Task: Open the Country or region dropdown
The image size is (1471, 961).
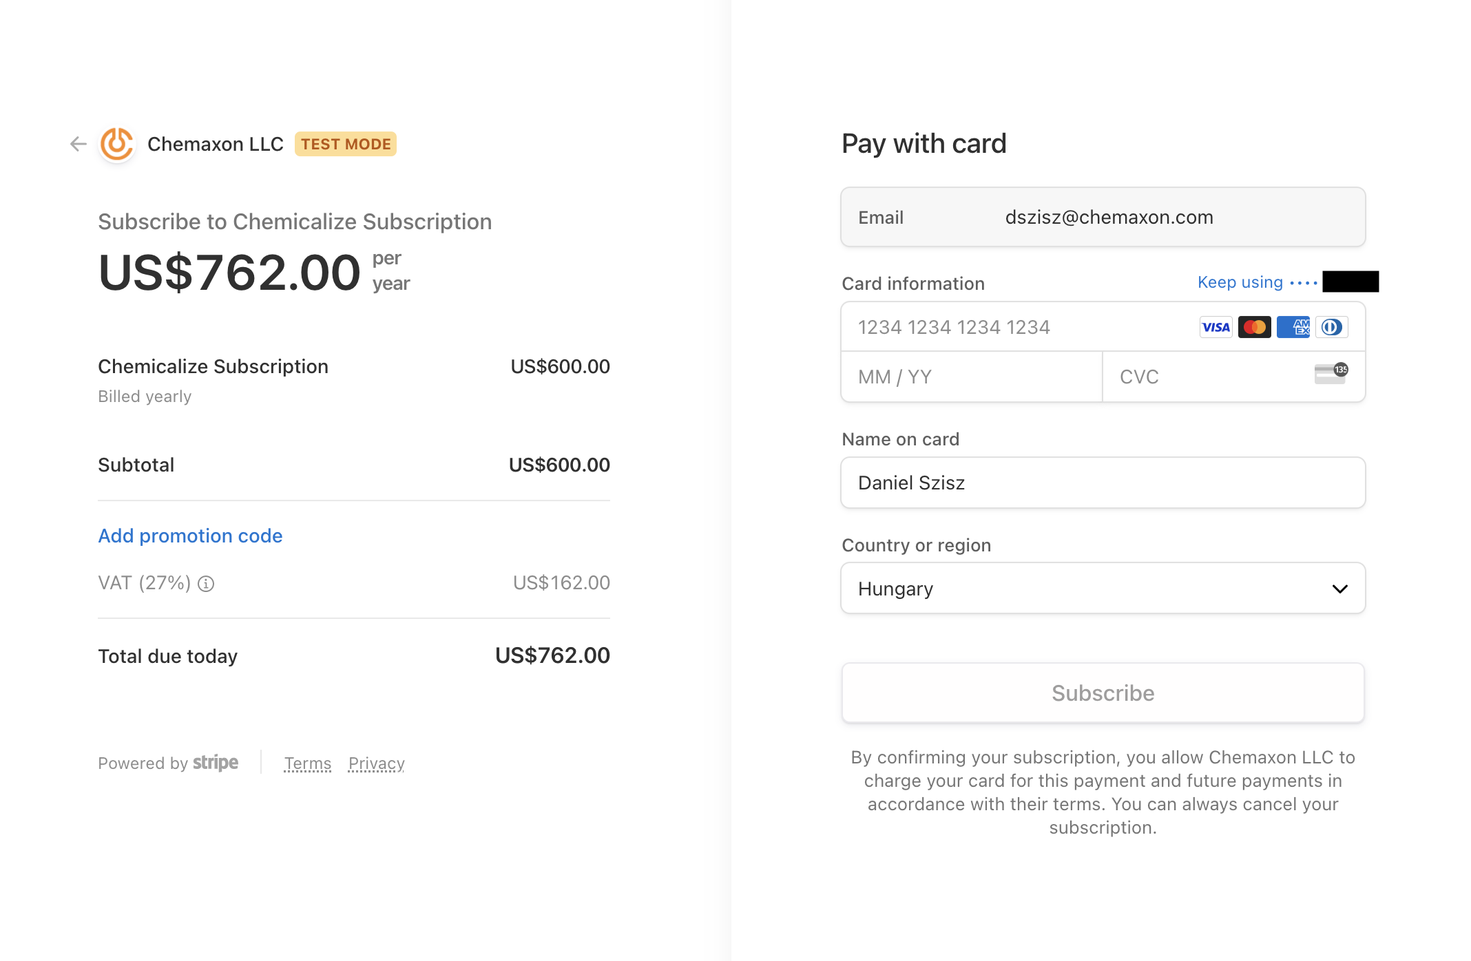Action: point(1102,588)
